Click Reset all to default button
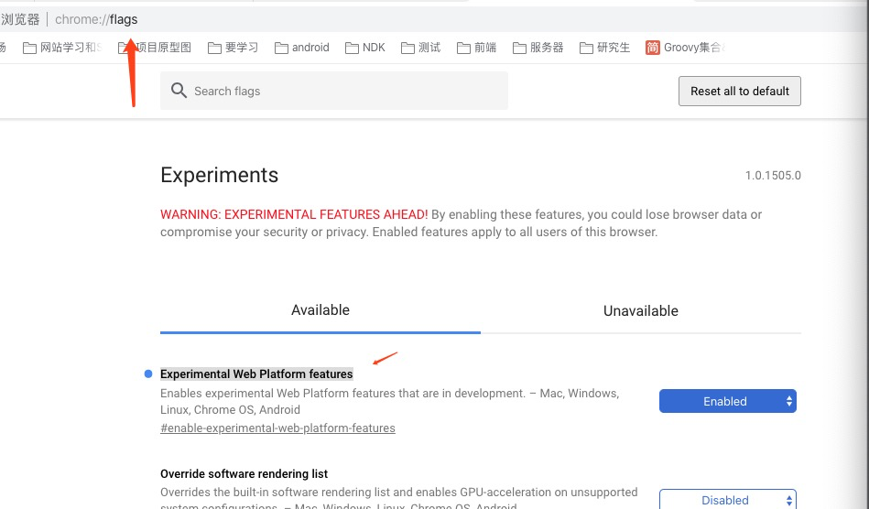The height and width of the screenshot is (509, 869). point(740,91)
